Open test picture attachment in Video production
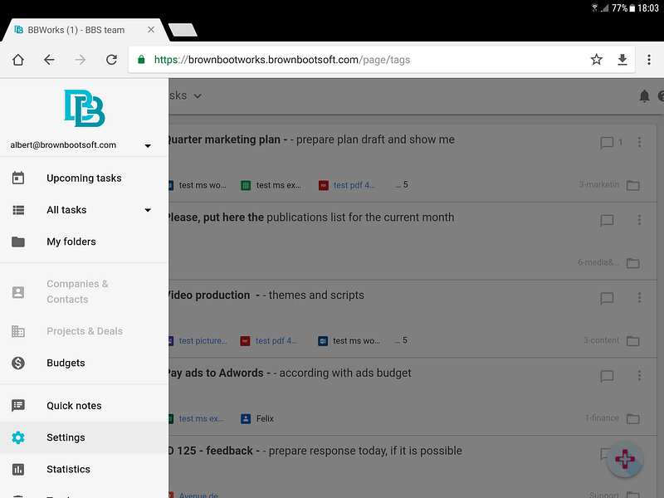 [198, 341]
